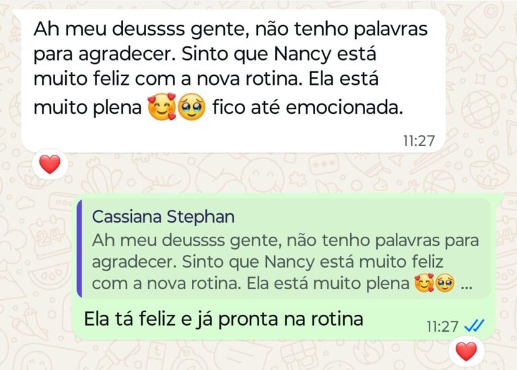Click the heart reaction under the received message
This screenshot has height=370, width=517.
(x=50, y=164)
